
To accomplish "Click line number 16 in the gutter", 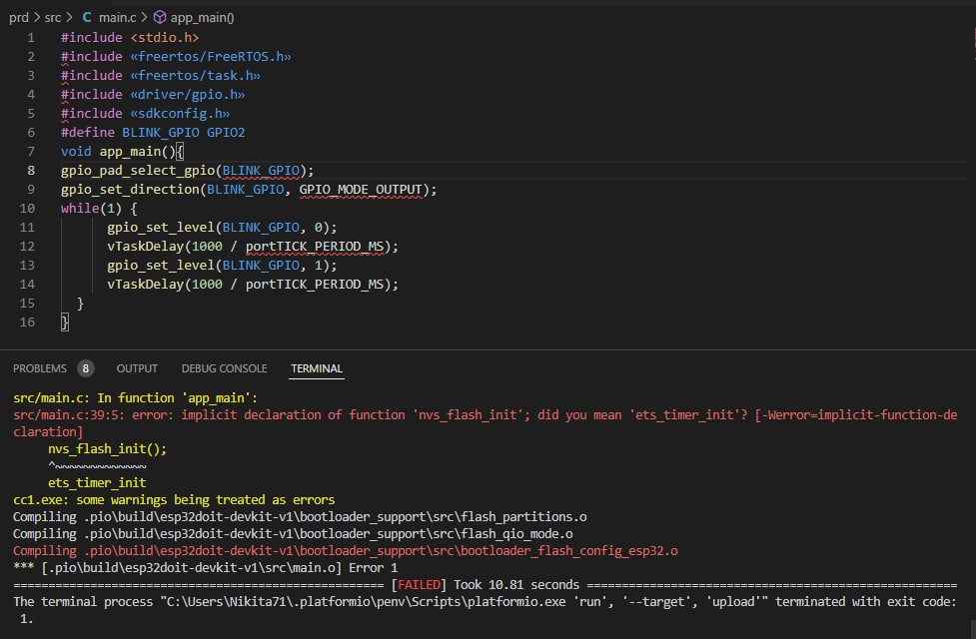I will (x=27, y=321).
